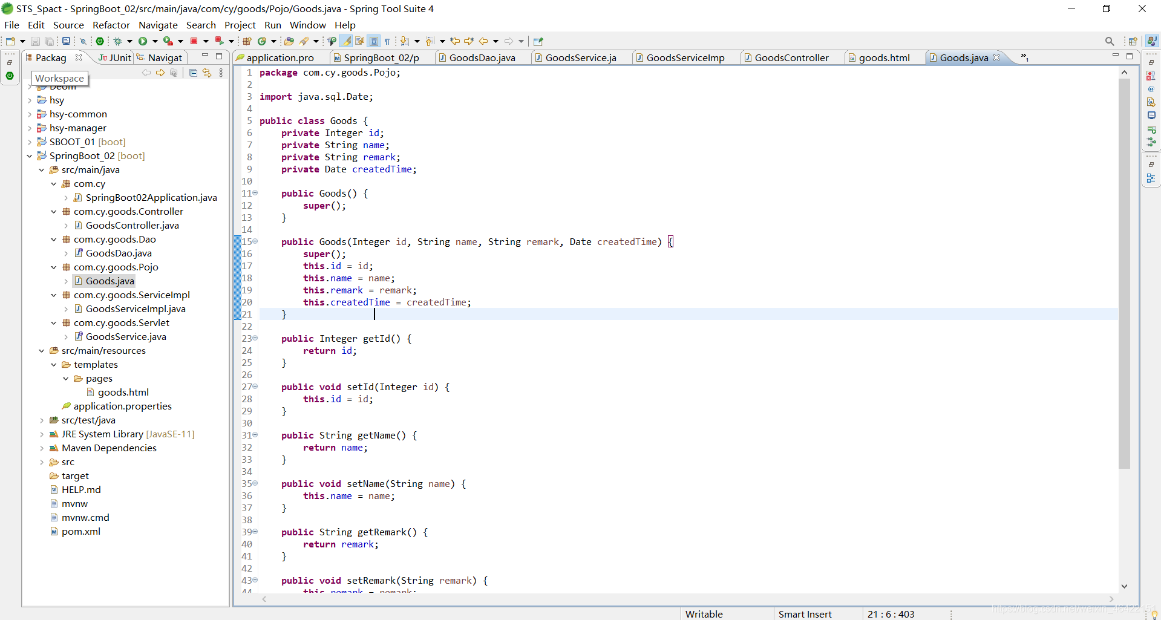Image resolution: width=1161 pixels, height=620 pixels.
Task: Click the red Stop icon in toolbar
Action: 194,41
